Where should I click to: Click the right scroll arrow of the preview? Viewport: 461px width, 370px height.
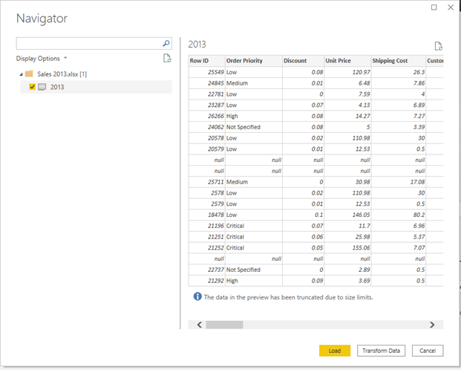tap(432, 325)
